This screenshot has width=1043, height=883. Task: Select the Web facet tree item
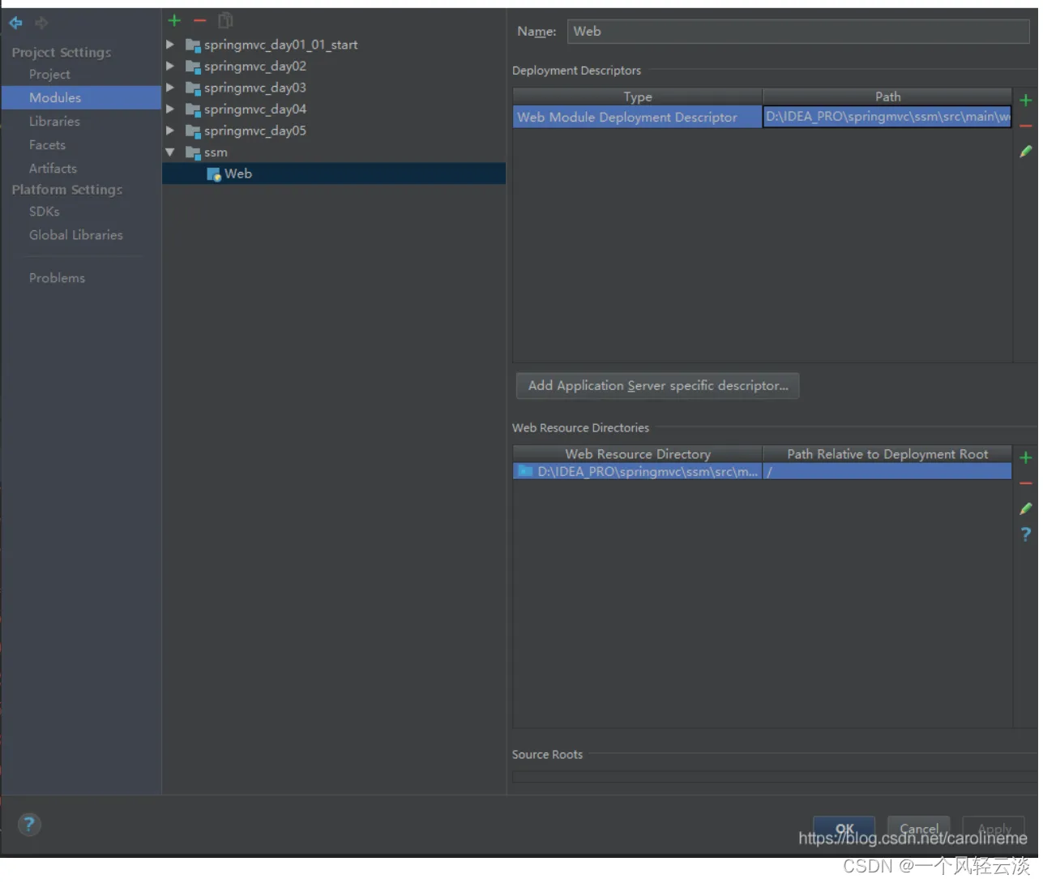(x=334, y=174)
